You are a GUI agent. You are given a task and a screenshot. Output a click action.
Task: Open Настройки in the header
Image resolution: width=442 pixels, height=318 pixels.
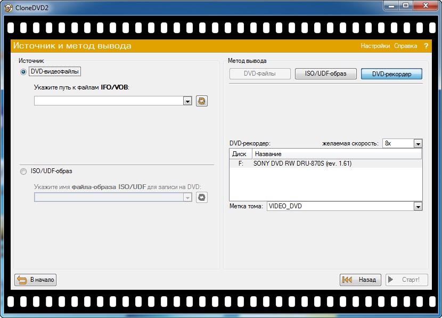click(x=375, y=46)
